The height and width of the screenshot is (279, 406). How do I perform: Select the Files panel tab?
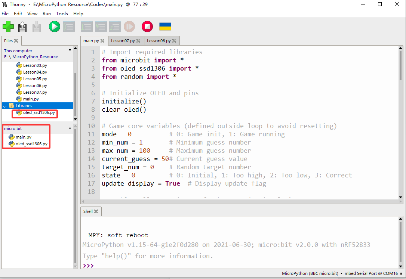[8, 41]
